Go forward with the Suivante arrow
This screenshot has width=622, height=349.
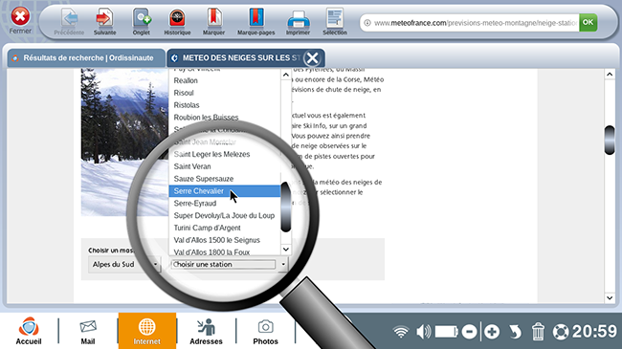pyautogui.click(x=104, y=22)
